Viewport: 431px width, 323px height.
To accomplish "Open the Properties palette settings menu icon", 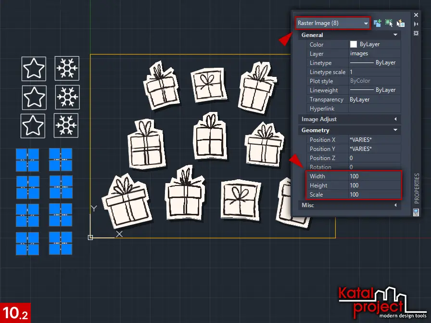I will (416, 33).
